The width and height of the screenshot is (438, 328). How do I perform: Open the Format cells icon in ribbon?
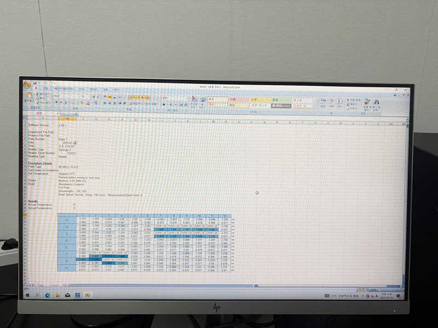339,101
